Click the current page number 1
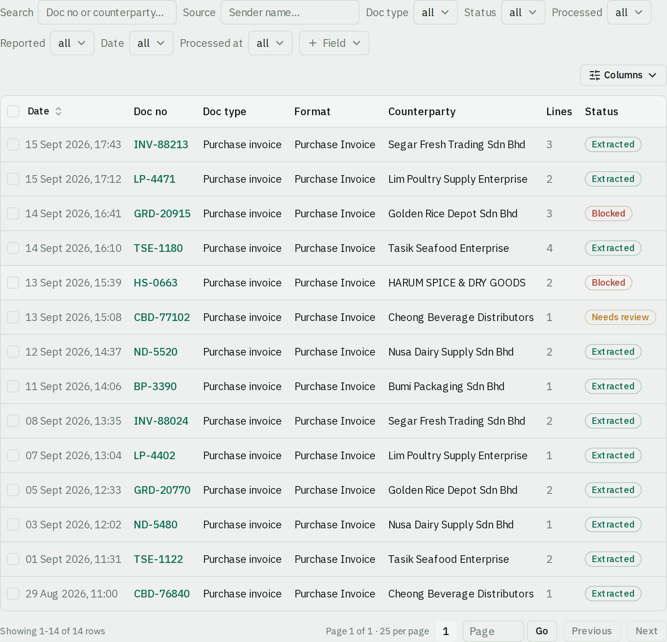 [x=446, y=631]
